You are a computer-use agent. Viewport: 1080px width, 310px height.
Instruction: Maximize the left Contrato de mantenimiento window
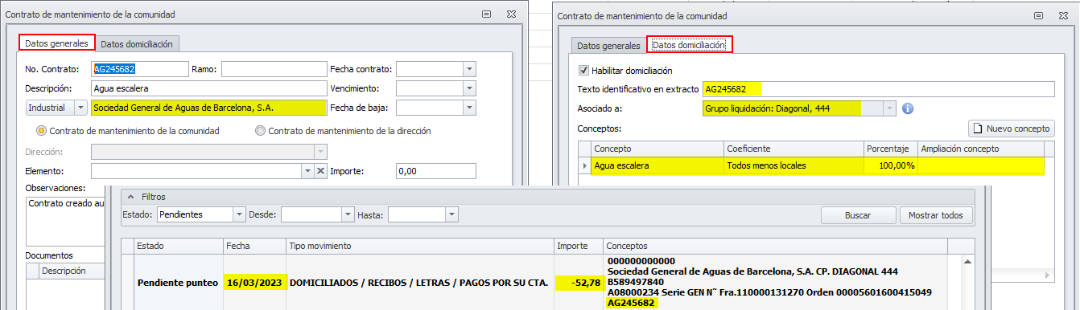(486, 14)
